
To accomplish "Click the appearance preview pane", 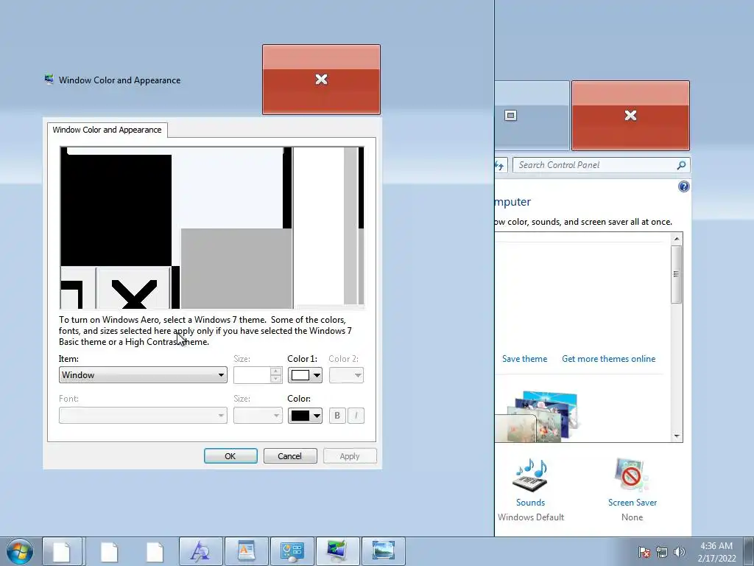I will 211,228.
